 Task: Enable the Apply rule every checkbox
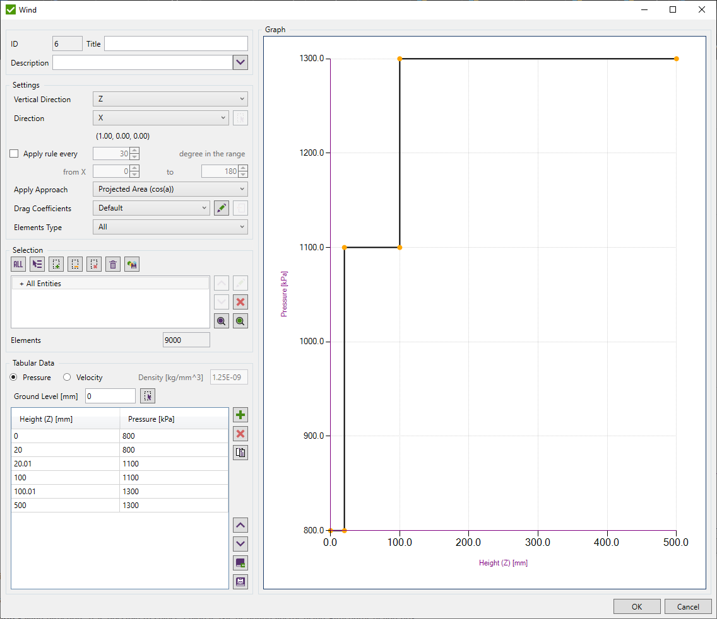point(13,153)
